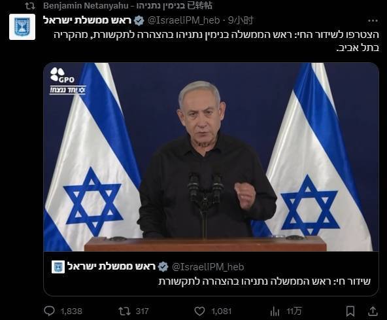Click the @IsraeliPM_heb handle in quoted post
387x320 pixels.
pyautogui.click(x=208, y=267)
